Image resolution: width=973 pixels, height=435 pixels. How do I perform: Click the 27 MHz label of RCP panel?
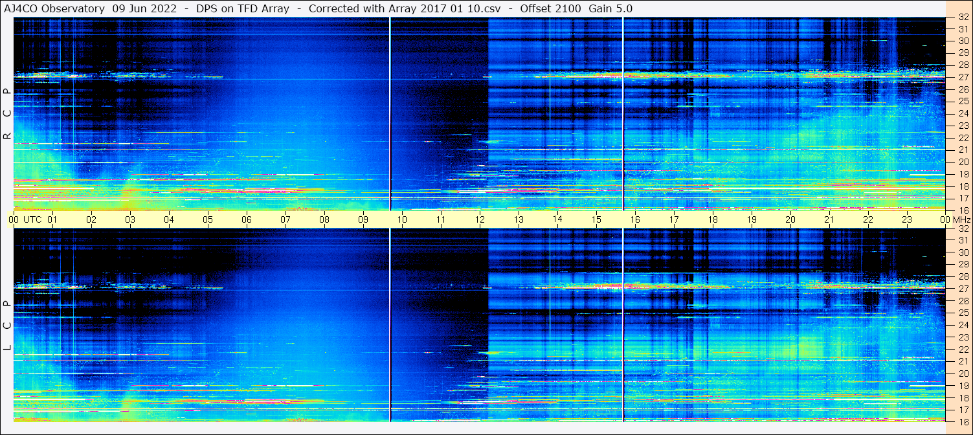(x=963, y=77)
